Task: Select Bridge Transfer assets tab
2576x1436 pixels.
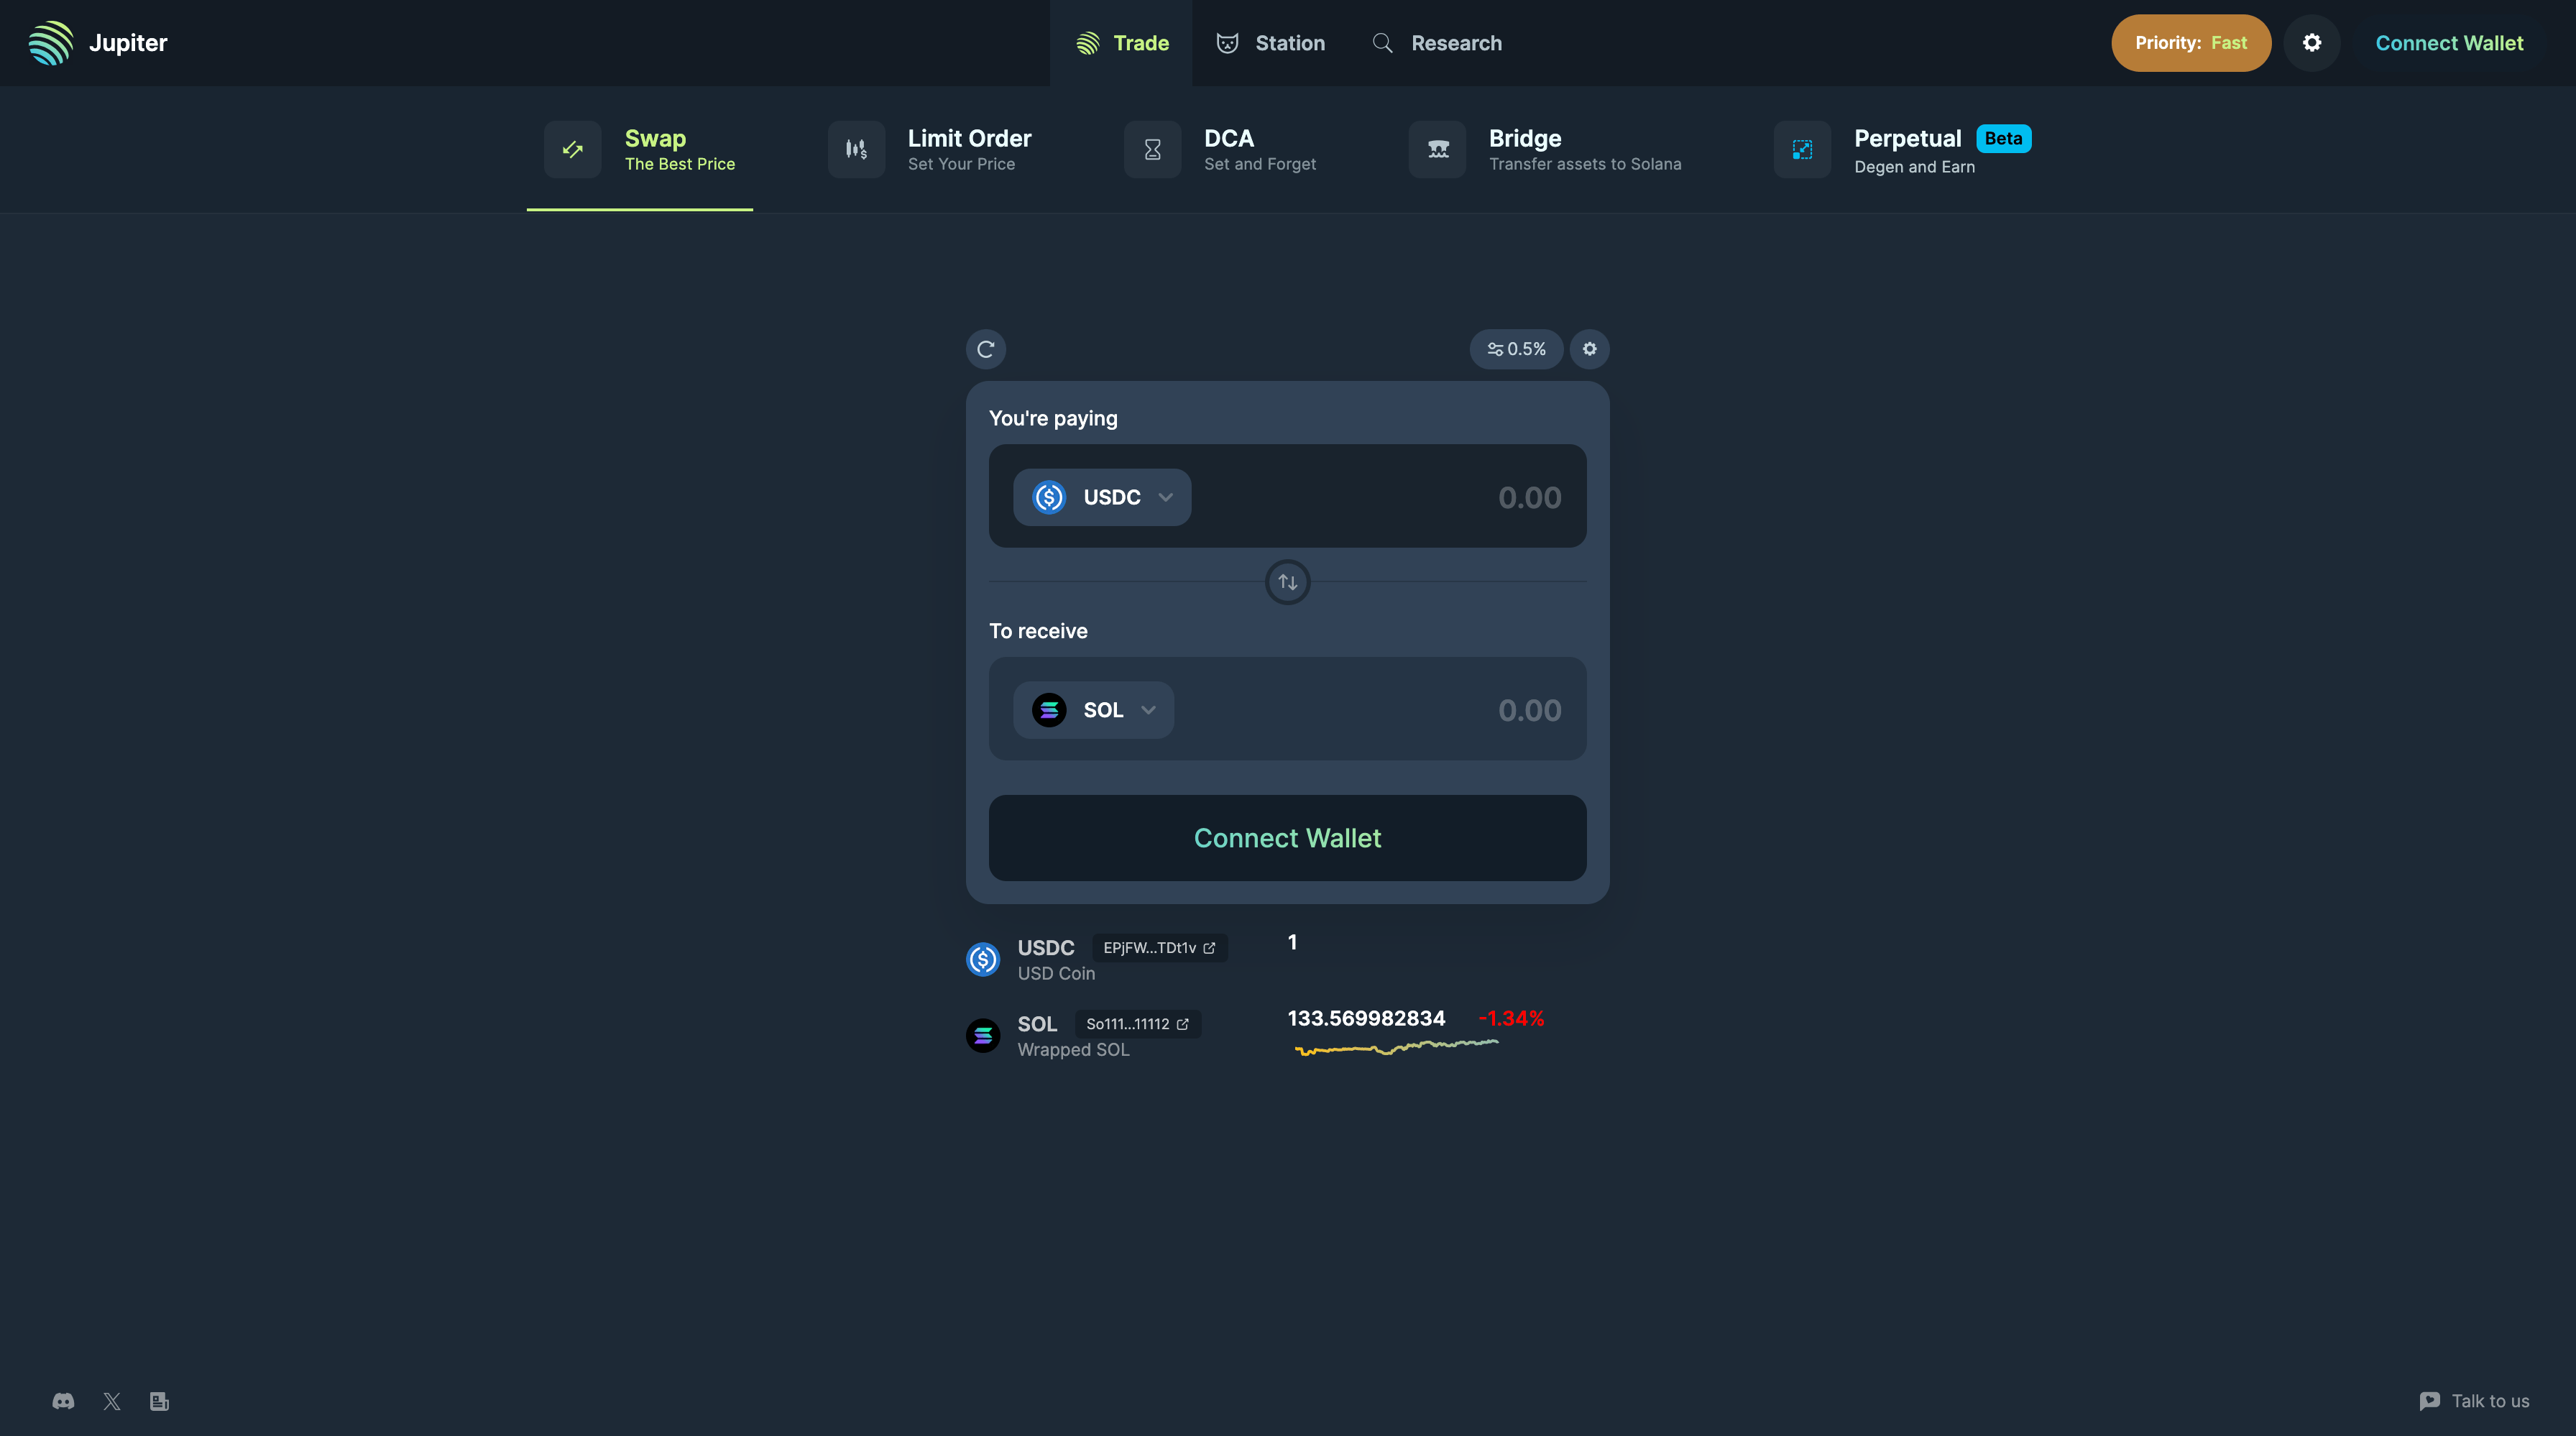Action: [x=1545, y=150]
